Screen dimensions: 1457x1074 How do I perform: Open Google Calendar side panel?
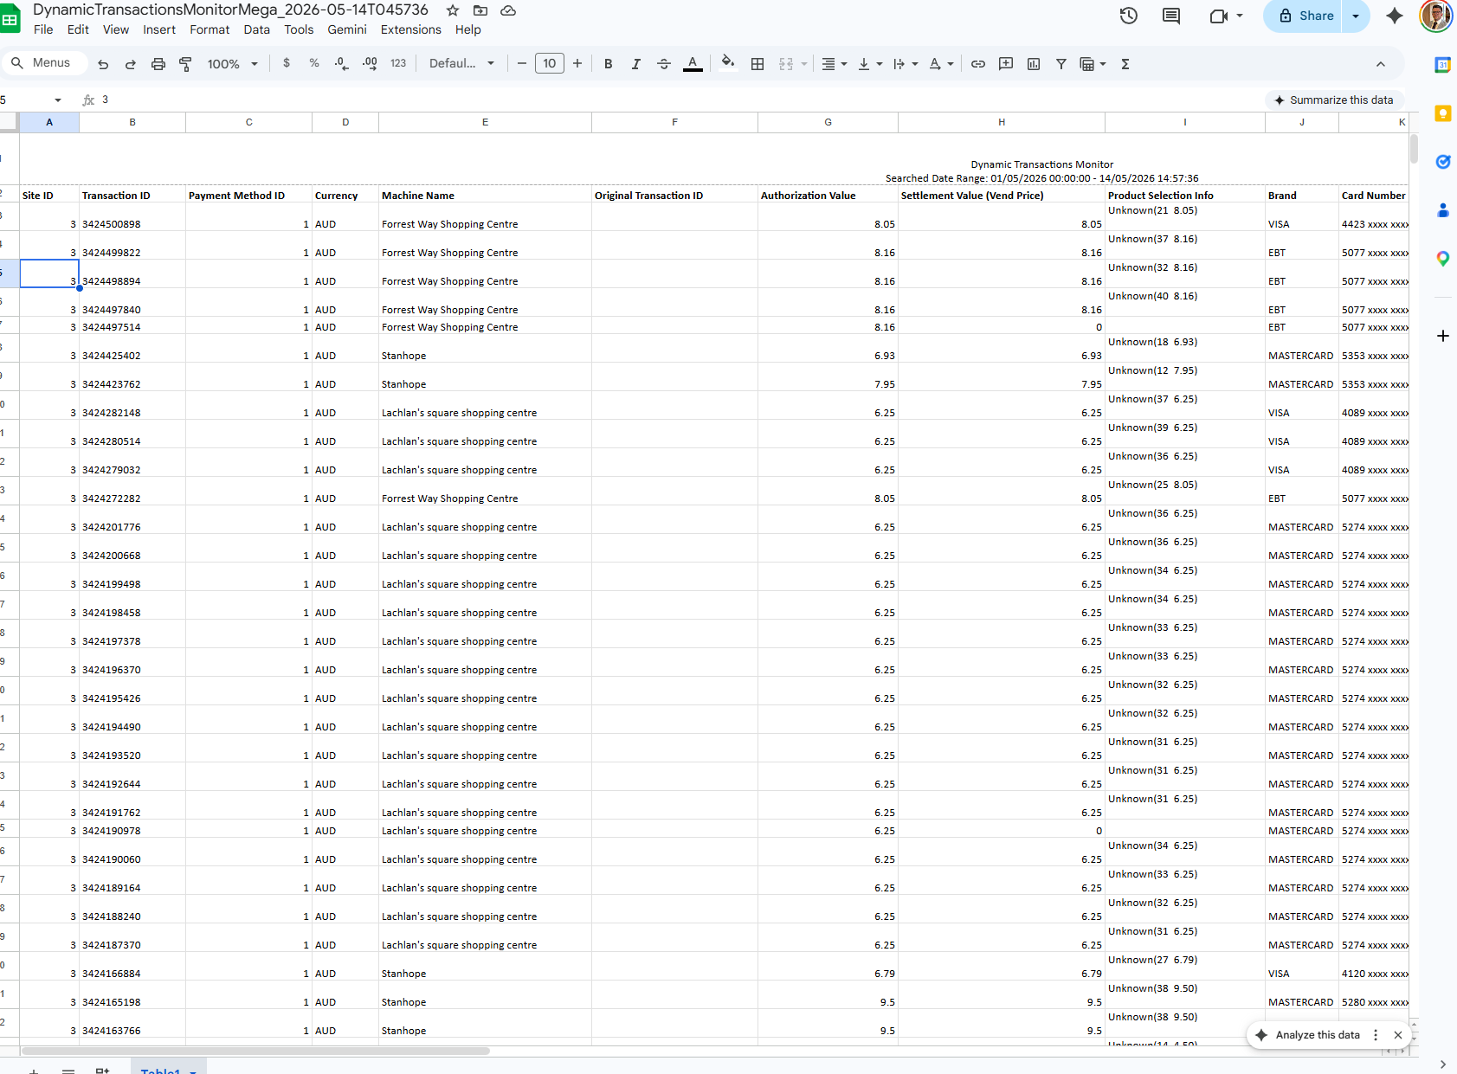click(1442, 65)
